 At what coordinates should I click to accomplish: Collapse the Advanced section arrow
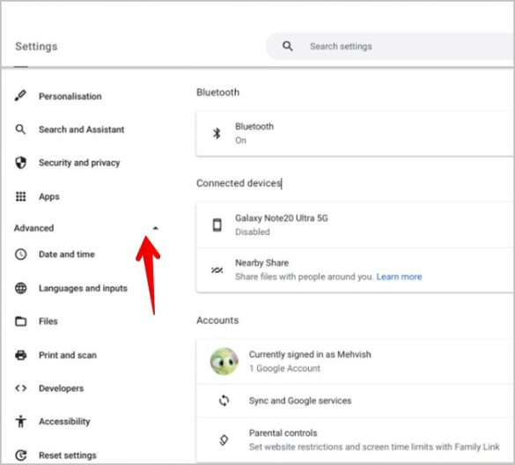point(156,228)
